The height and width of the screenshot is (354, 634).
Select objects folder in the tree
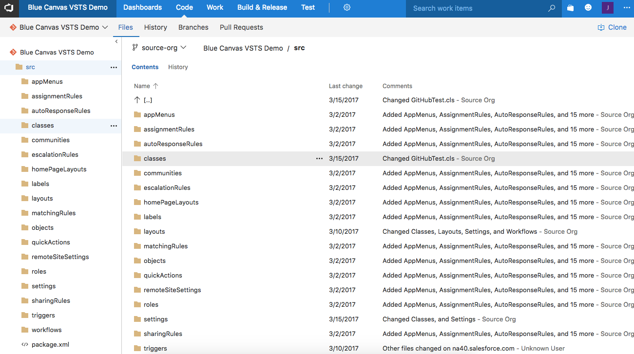pyautogui.click(x=43, y=228)
